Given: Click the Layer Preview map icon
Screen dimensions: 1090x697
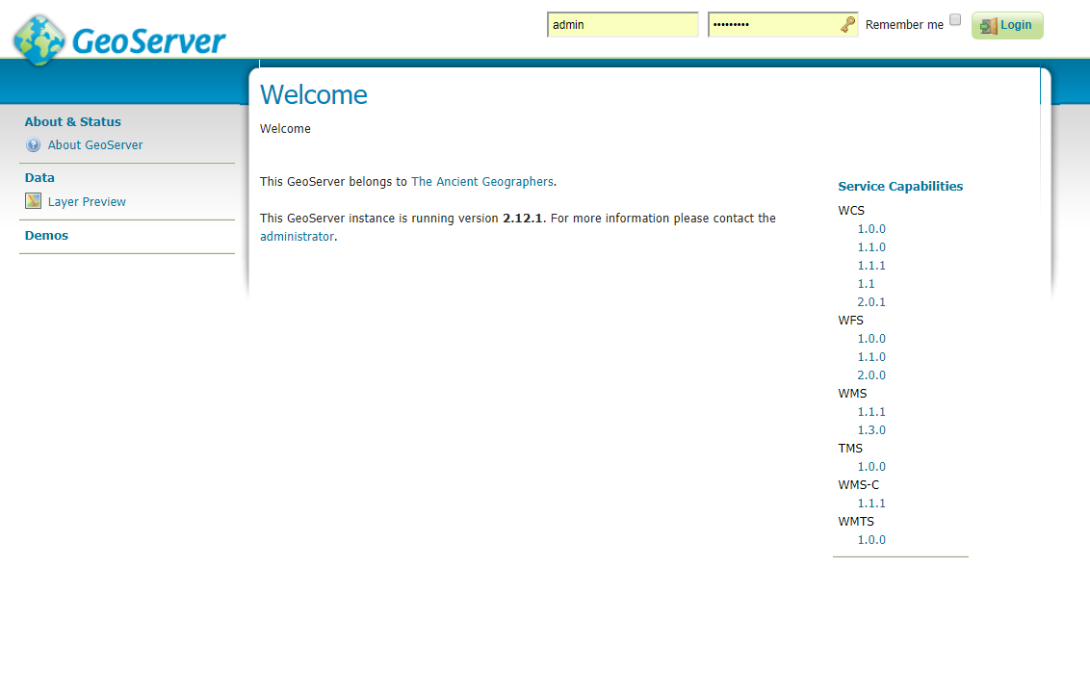Looking at the screenshot, I should 33,201.
